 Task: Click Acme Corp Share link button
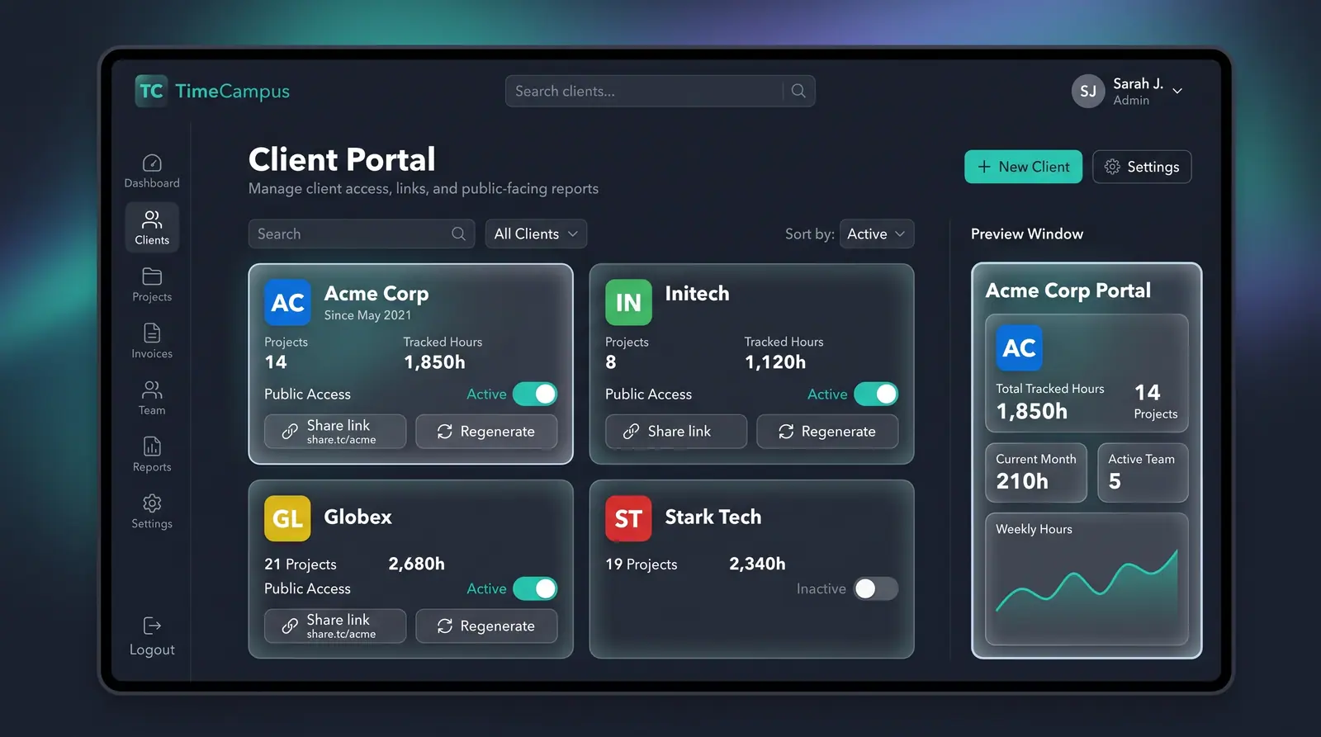pyautogui.click(x=335, y=431)
